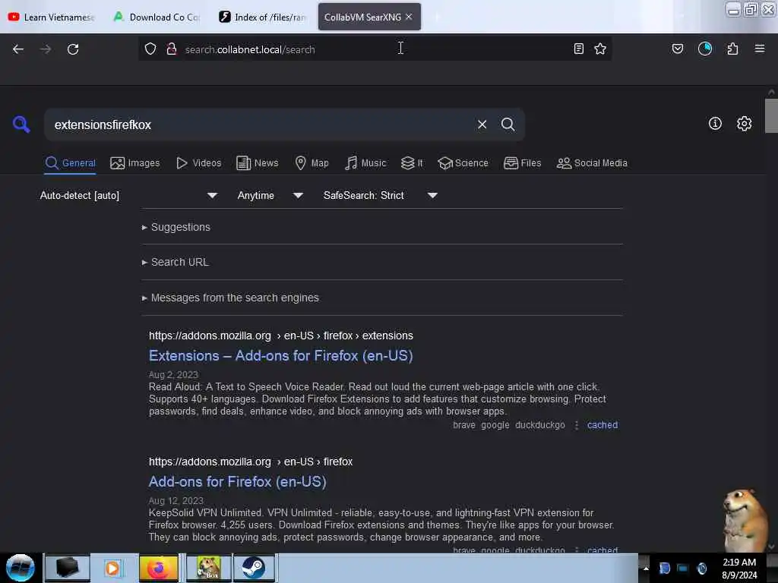Select the Music search category
This screenshot has width=778, height=583.
(x=365, y=163)
